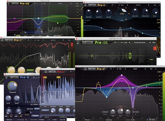Copy A/B state in Pro-DS
This screenshot has width=165, height=121.
[125, 43]
